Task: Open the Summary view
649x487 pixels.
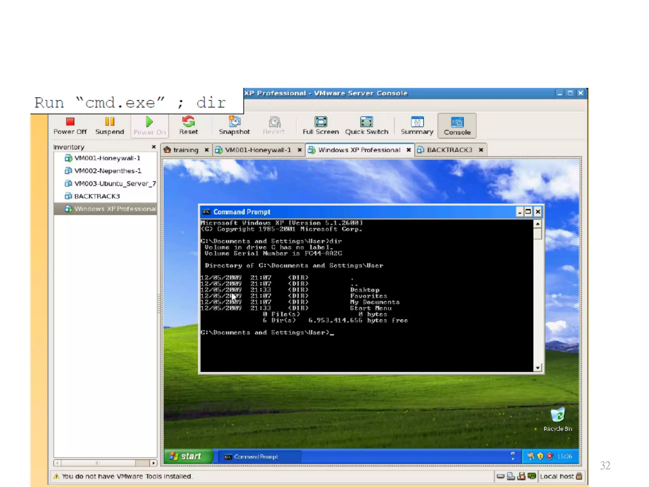Action: tap(417, 122)
